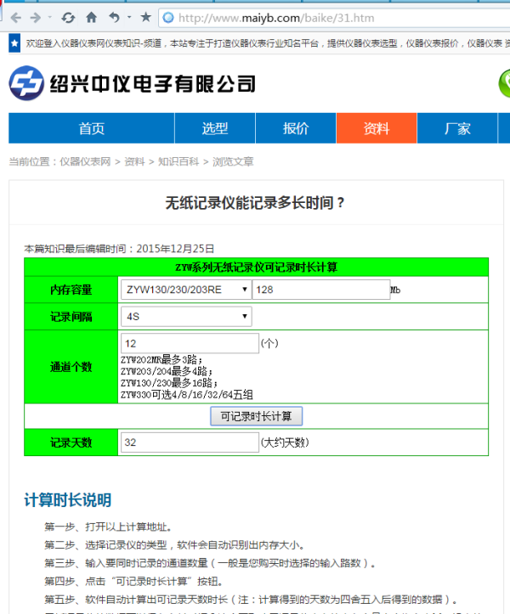
Task: Open the ZYW130/230/203RE model dropdown
Action: click(x=186, y=290)
